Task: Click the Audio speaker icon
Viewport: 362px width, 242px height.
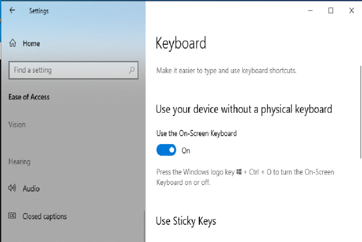Action: (12, 188)
